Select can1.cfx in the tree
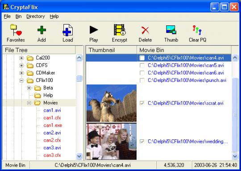The width and height of the screenshot is (241, 171). [52, 118]
